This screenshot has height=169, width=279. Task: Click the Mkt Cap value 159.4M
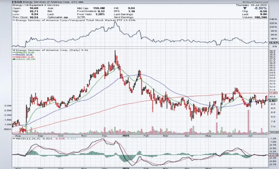point(99,8)
